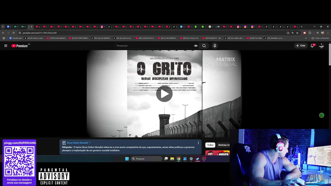
Task: Open Task View on taskbar
Action: tap(166, 159)
